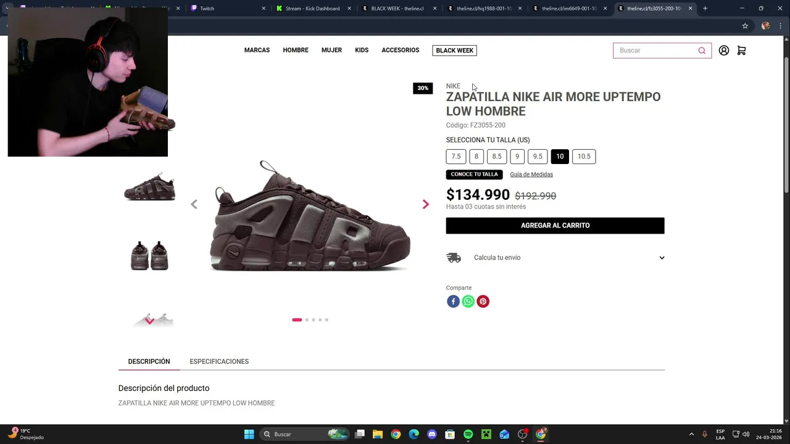The image size is (790, 444).
Task: Open the shopping cart icon
Action: pyautogui.click(x=741, y=51)
